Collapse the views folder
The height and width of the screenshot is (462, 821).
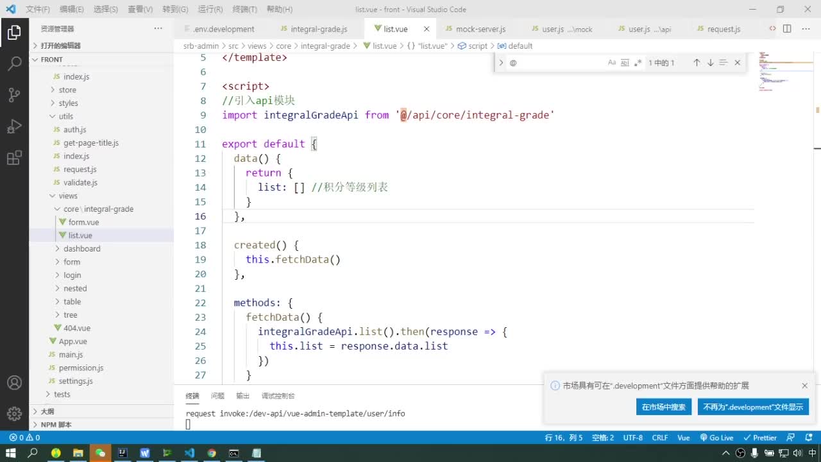pos(101,196)
